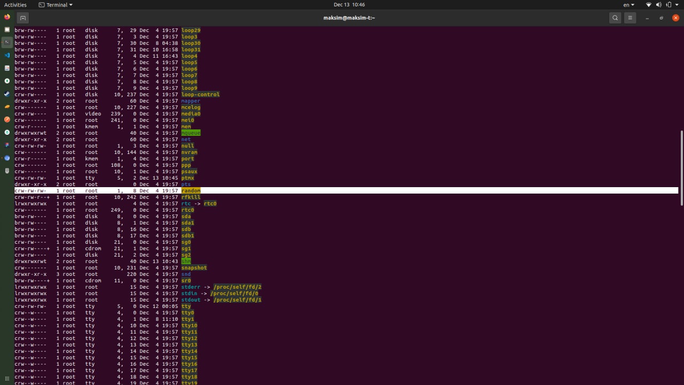Click the "snd" directory name
Image resolution: width=684 pixels, height=385 pixels.
(x=186, y=274)
